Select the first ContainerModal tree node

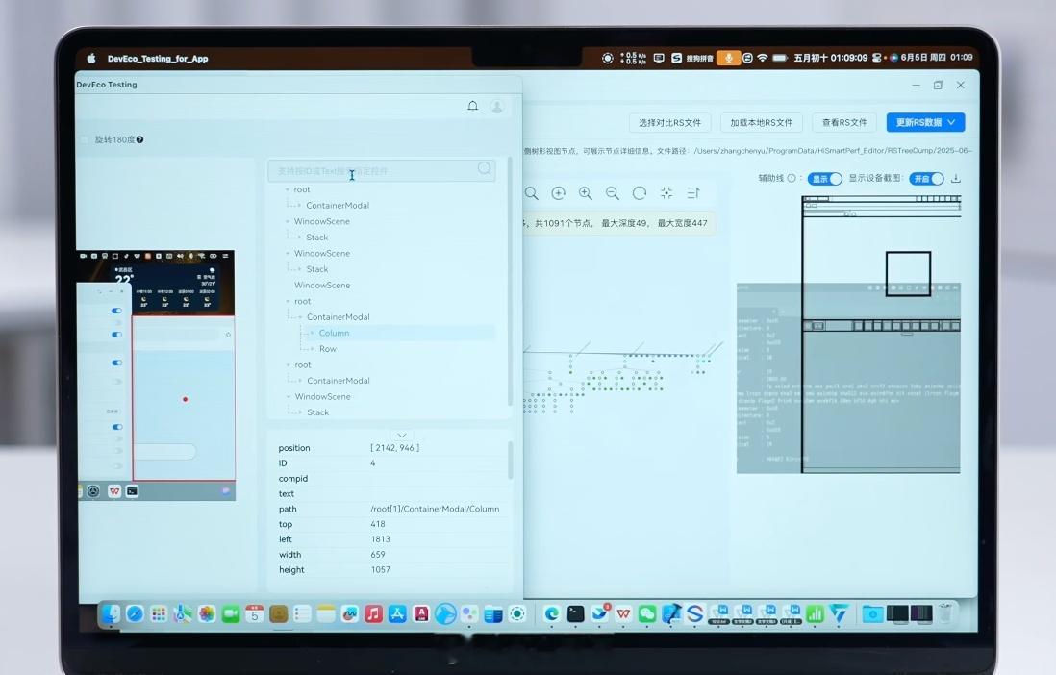tap(338, 206)
